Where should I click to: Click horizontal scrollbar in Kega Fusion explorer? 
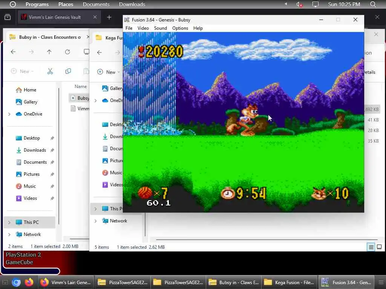pos(267,239)
